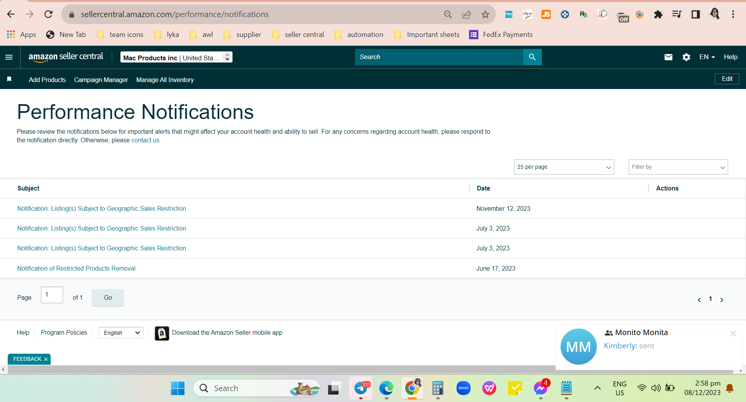746x402 pixels.
Task: Open Microsoft Edge from the taskbar
Action: pos(386,388)
